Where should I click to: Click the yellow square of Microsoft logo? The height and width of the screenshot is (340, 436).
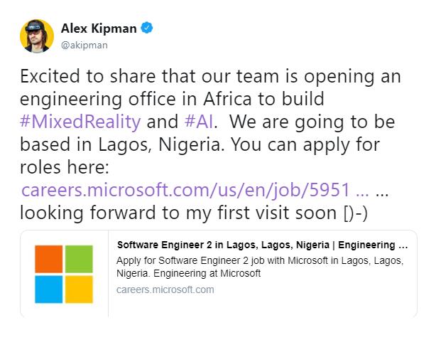pos(80,289)
